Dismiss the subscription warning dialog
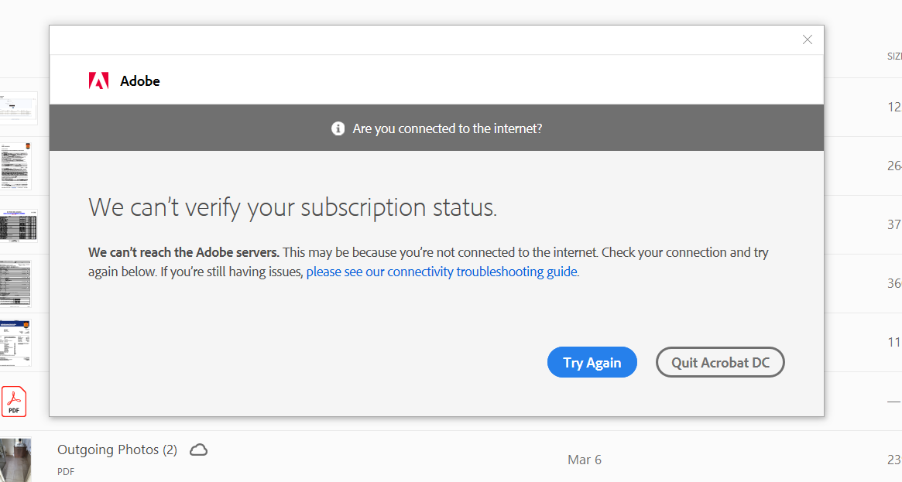Screen dimensions: 902x482 coord(807,39)
